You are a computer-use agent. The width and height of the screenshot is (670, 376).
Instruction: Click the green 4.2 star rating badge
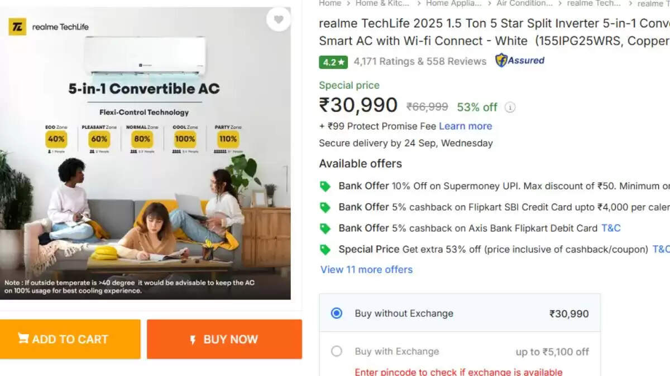pyautogui.click(x=333, y=62)
